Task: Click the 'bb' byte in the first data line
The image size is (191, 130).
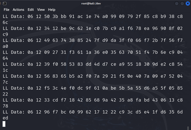Action: [x=64, y=17]
